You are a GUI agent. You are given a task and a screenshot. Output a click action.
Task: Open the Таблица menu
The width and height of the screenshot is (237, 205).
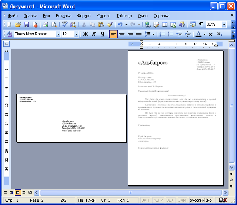(x=124, y=16)
